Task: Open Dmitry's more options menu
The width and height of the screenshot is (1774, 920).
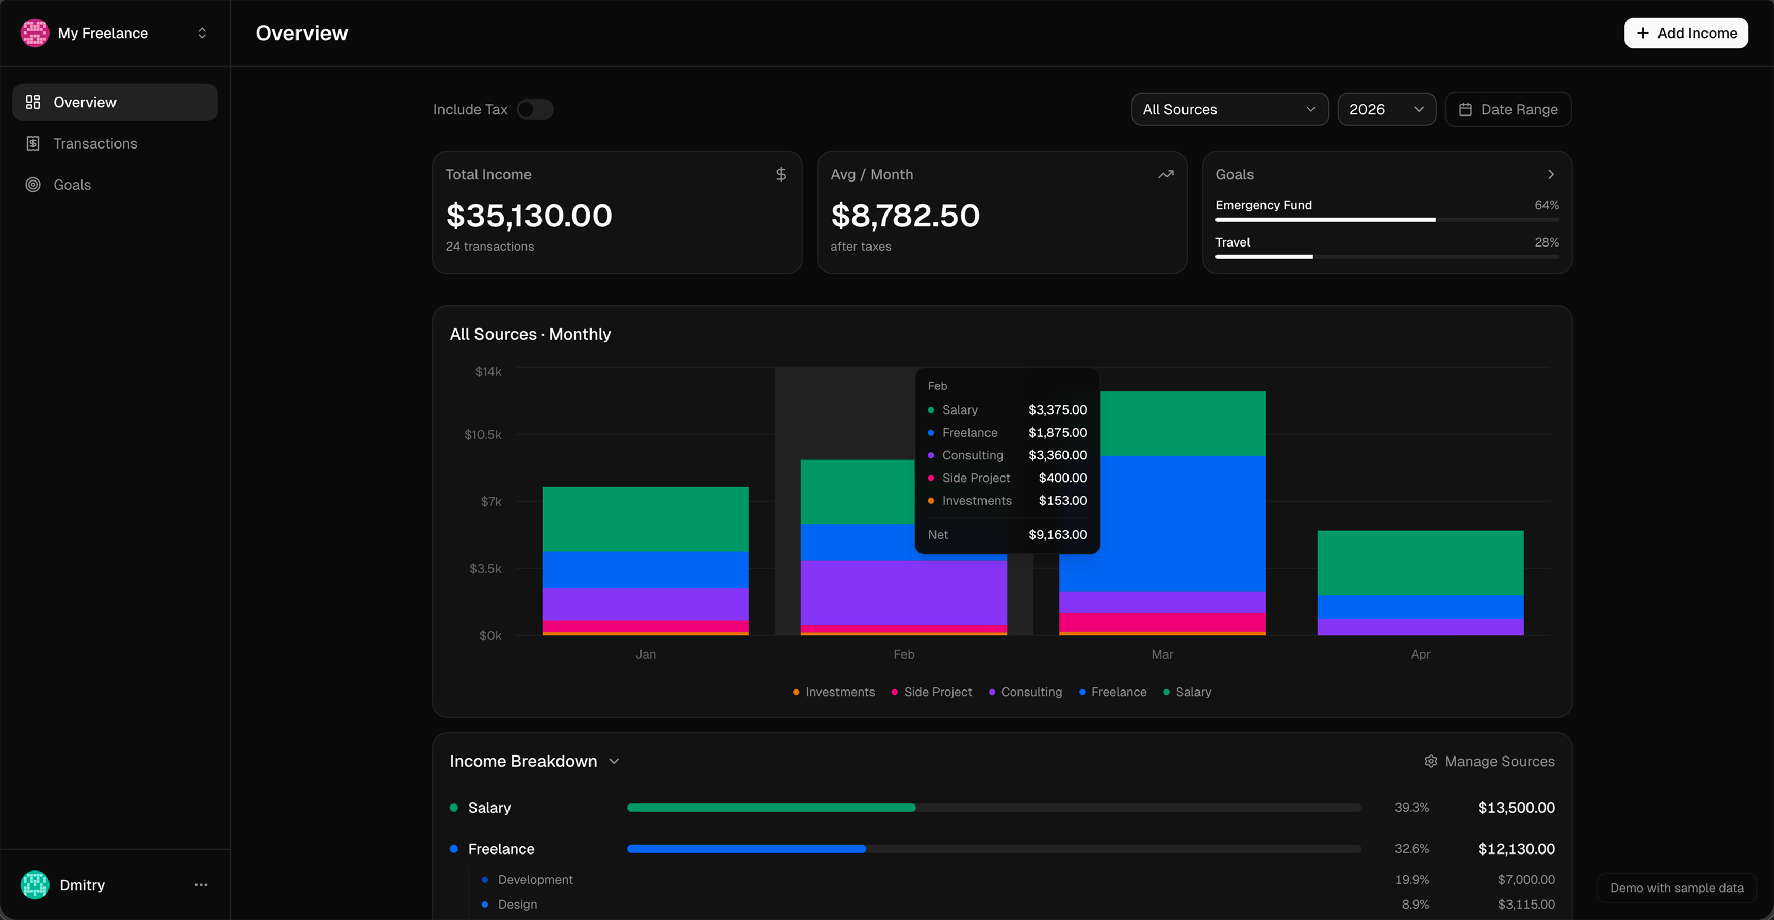Action: pyautogui.click(x=201, y=885)
